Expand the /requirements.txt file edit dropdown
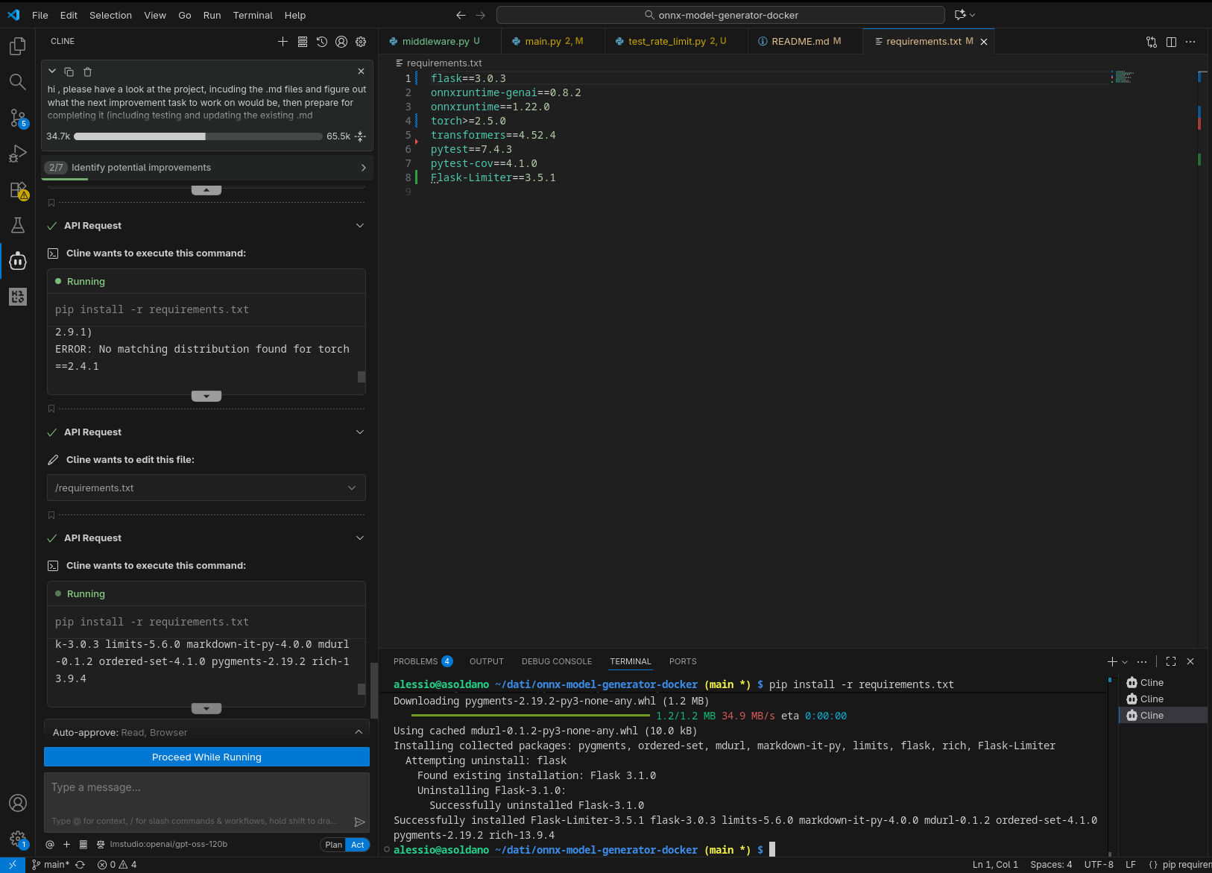Screen dimensions: 1212x873 click(352, 488)
